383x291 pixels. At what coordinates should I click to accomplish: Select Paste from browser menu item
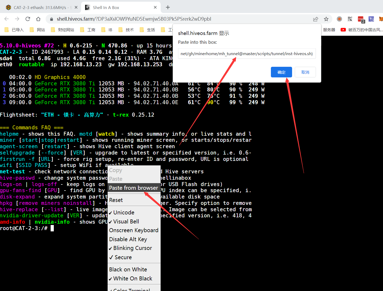pyautogui.click(x=134, y=188)
